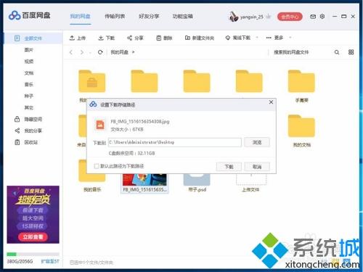Click the magnifier search icon
The height and width of the screenshot is (272, 363).
(x=337, y=52)
